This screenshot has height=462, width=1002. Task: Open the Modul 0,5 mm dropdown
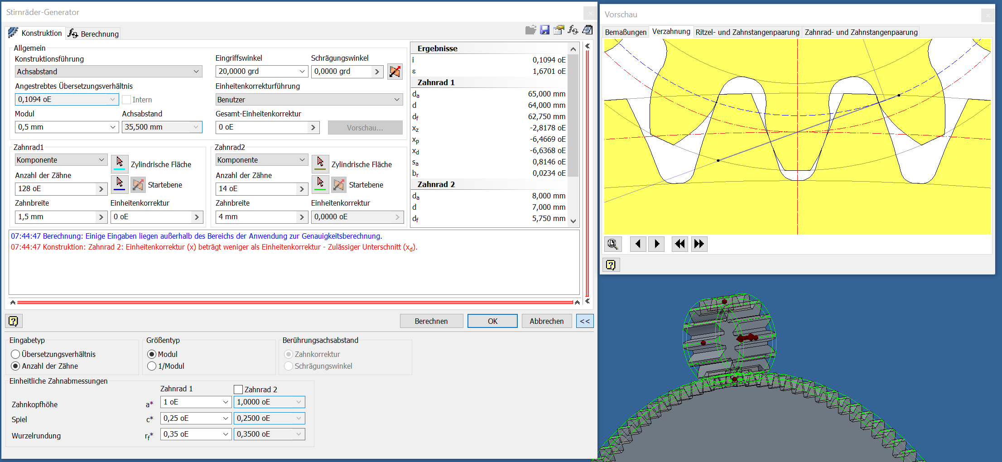click(67, 127)
